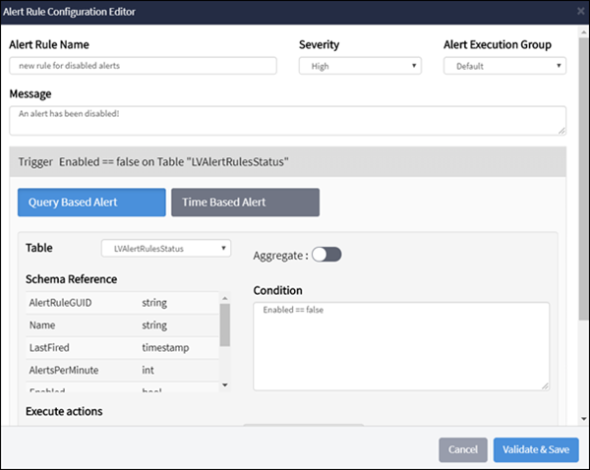The width and height of the screenshot is (590, 470).
Task: Click the Trigger summary header bar
Action: tap(285, 160)
